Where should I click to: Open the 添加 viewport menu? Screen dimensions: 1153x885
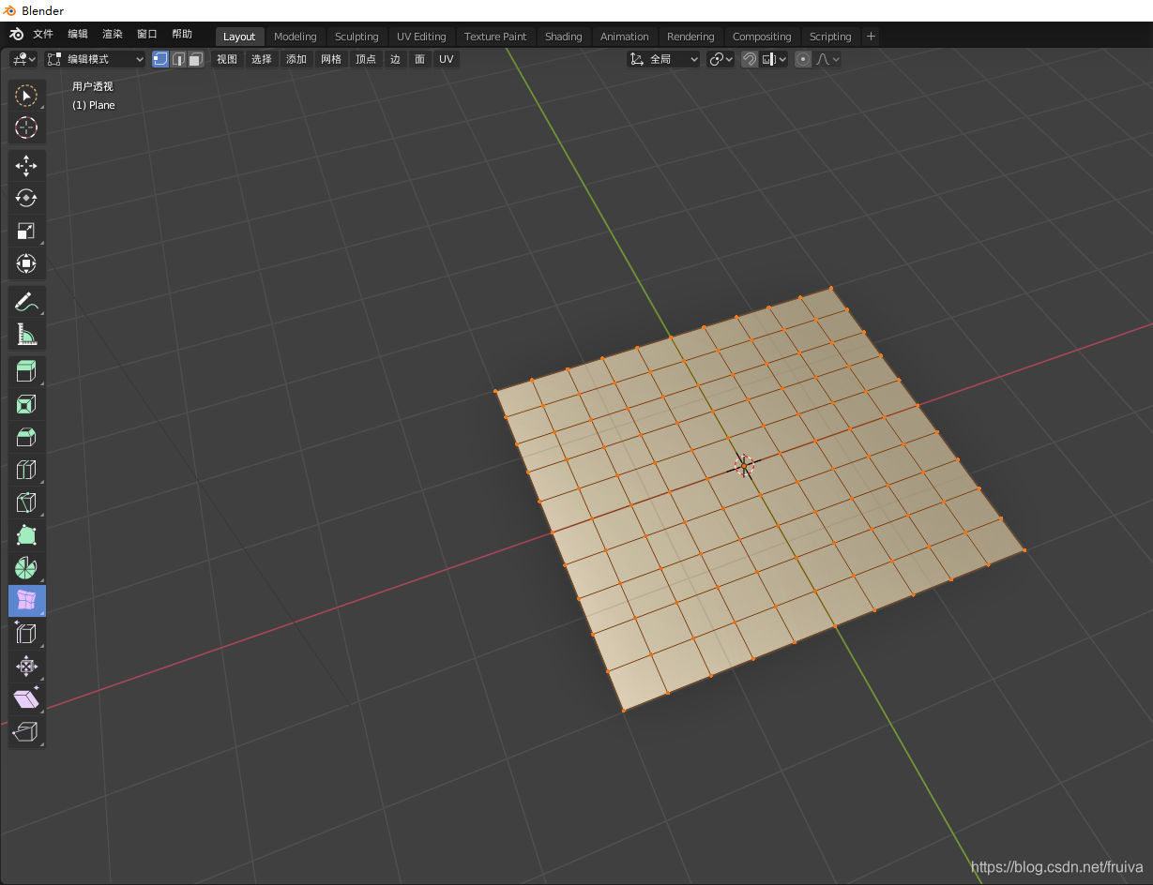296,59
